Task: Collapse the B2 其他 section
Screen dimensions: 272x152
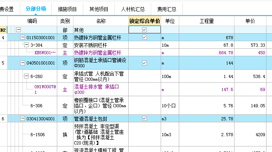Action: 19,30
